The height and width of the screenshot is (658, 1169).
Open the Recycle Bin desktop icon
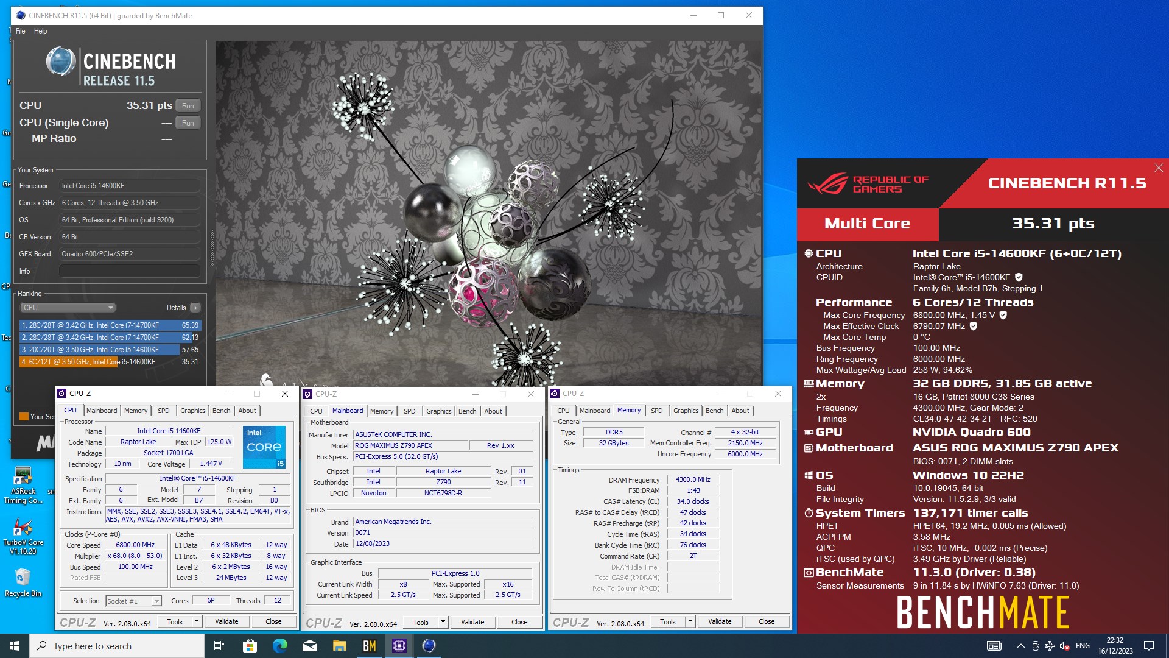23,582
